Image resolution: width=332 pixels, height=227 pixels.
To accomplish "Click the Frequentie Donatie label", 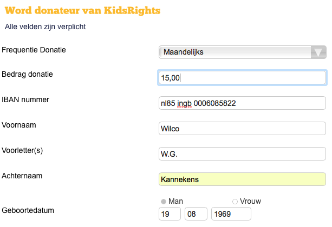I will 37,50.
